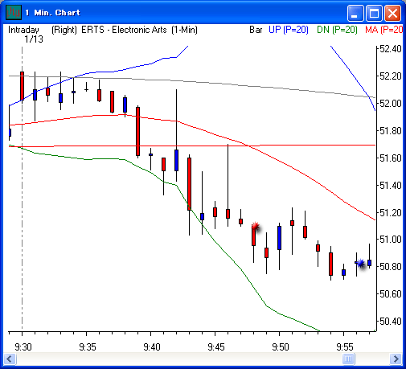Minimize the 1 Min. Chart window

(x=355, y=13)
